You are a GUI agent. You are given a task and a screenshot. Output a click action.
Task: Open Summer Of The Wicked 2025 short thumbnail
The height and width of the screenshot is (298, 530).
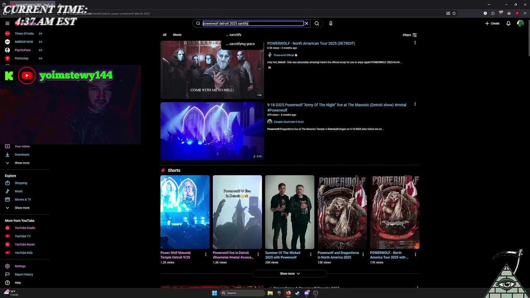(290, 212)
